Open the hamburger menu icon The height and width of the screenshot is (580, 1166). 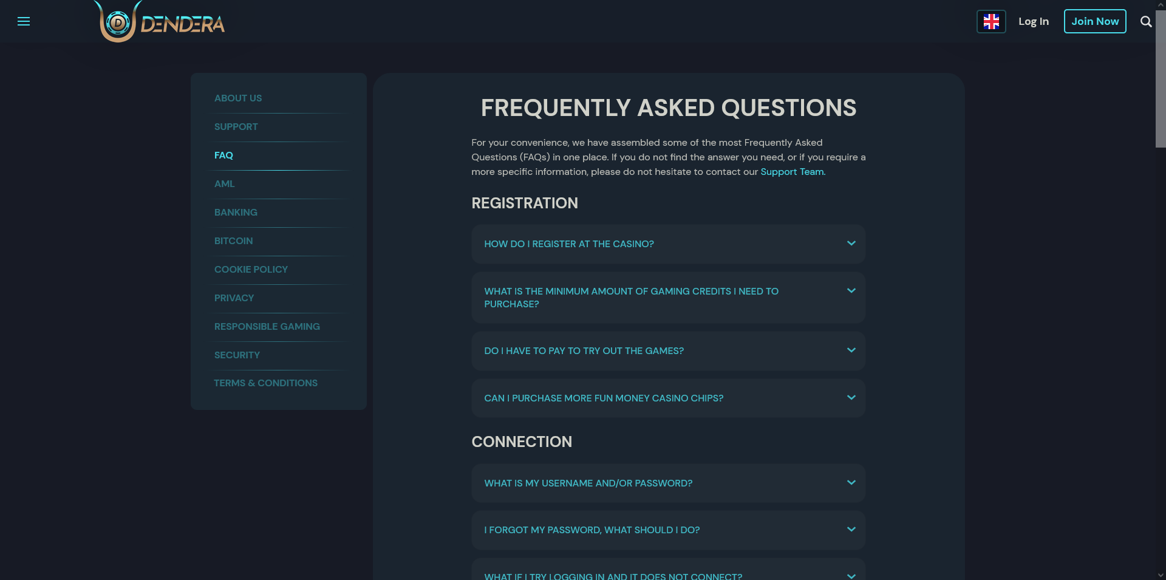(24, 21)
